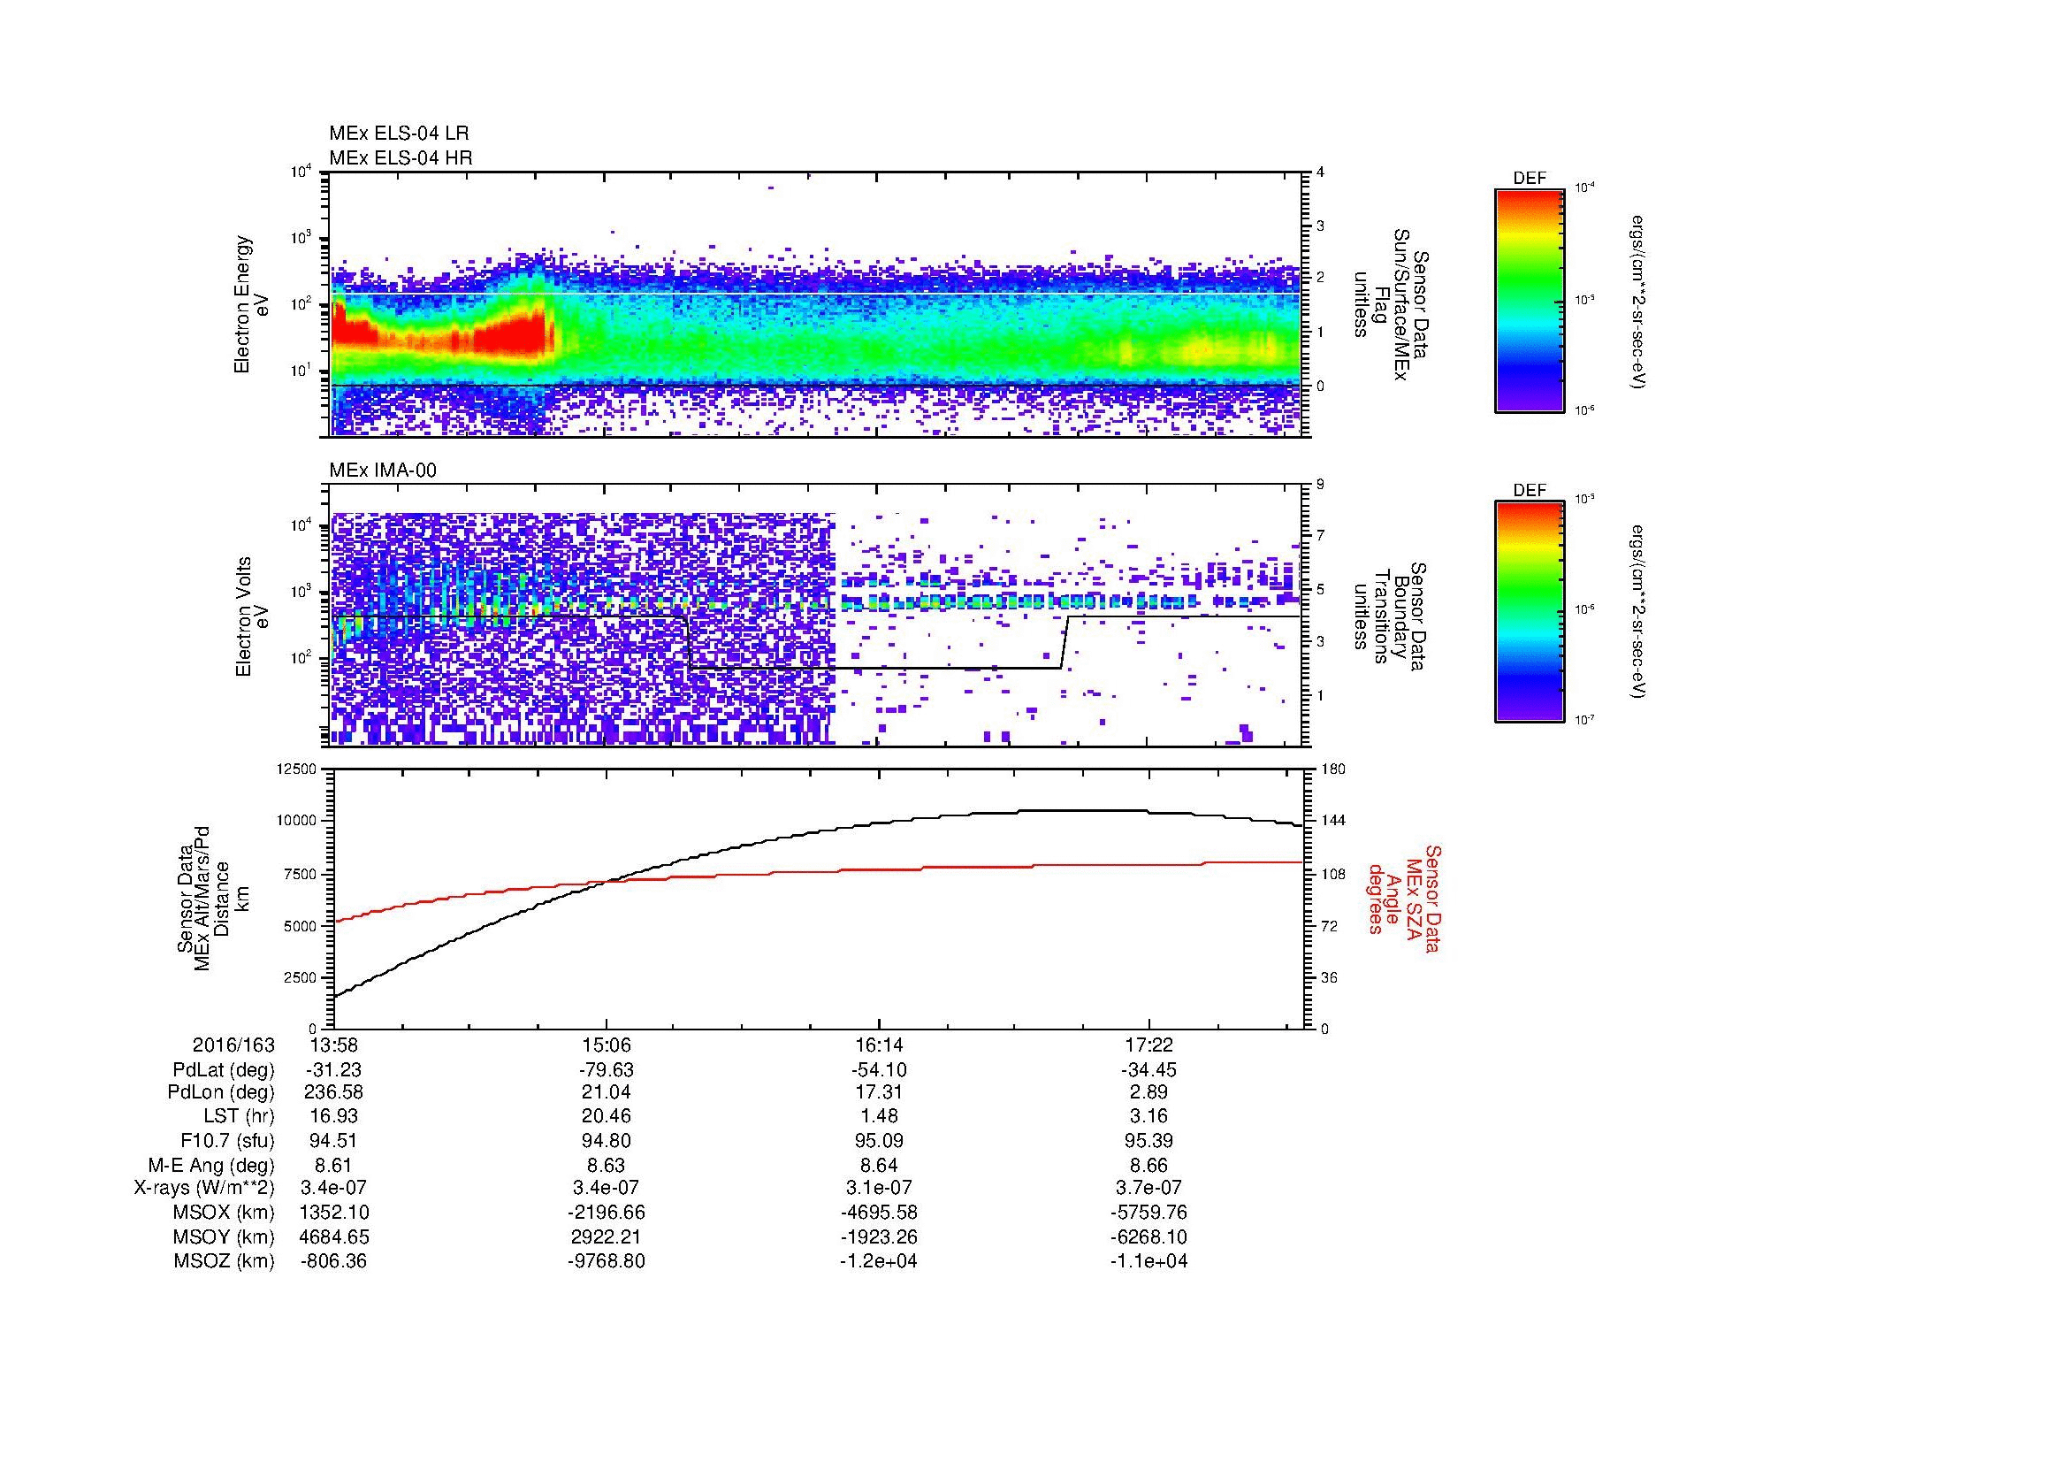The width and height of the screenshot is (2068, 1462).
Task: Click the PdLon (deg) row label
Action: 221,1092
